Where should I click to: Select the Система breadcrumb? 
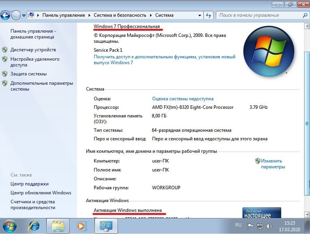click(164, 15)
